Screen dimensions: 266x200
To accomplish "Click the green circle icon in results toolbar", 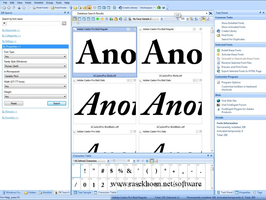I will tap(98, 19).
